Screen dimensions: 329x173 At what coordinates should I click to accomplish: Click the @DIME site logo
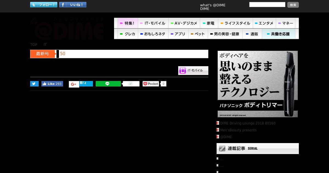tap(67, 29)
